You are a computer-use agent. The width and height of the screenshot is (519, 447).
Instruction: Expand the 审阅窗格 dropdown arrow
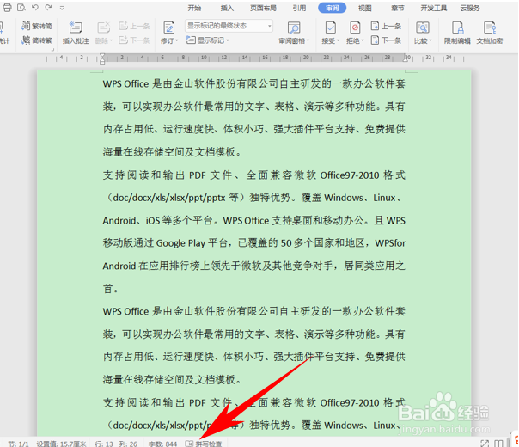click(308, 40)
